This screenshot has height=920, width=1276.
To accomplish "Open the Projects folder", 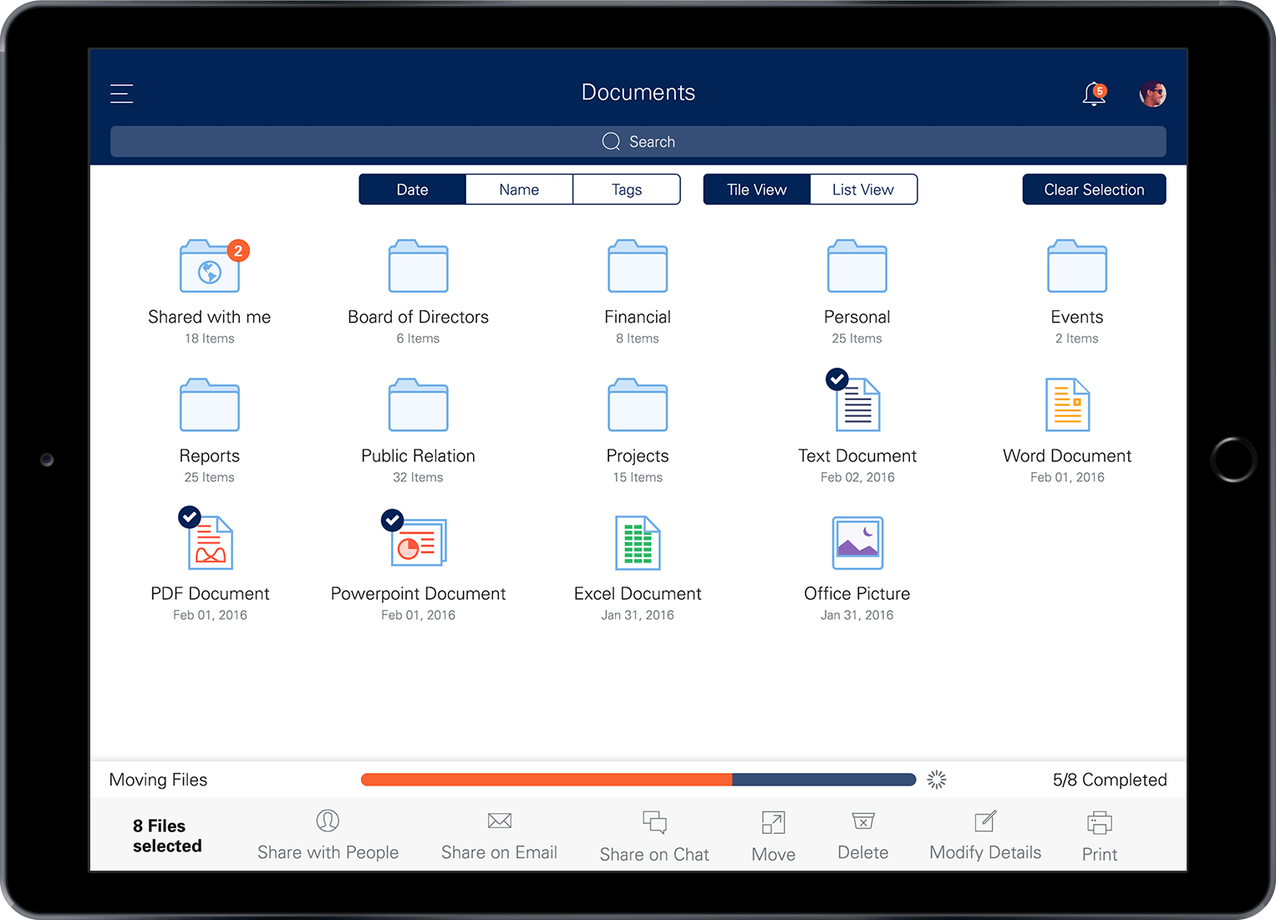I will click(638, 404).
